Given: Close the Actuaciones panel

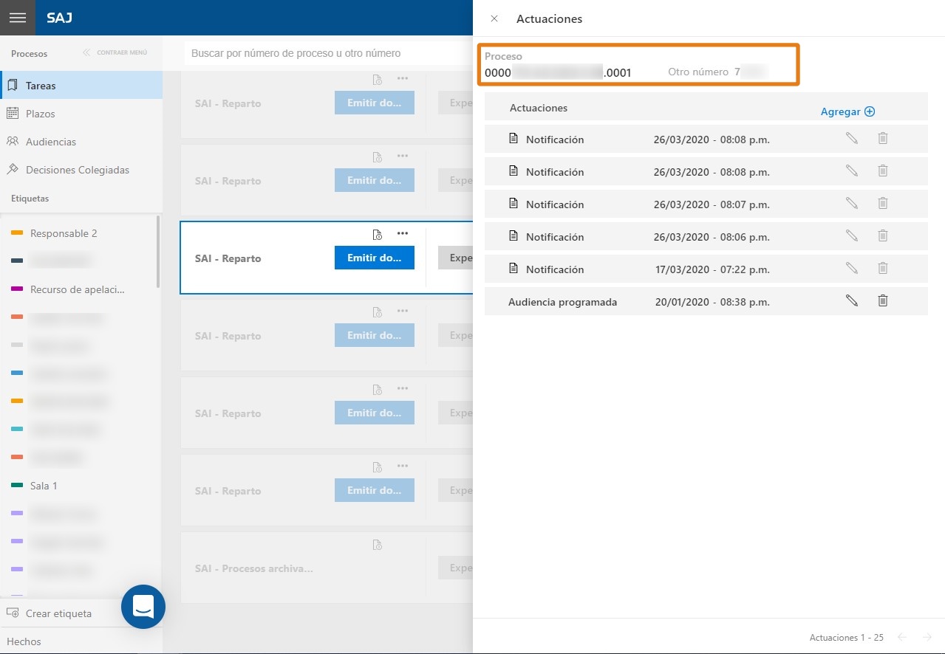Looking at the screenshot, I should click(494, 18).
